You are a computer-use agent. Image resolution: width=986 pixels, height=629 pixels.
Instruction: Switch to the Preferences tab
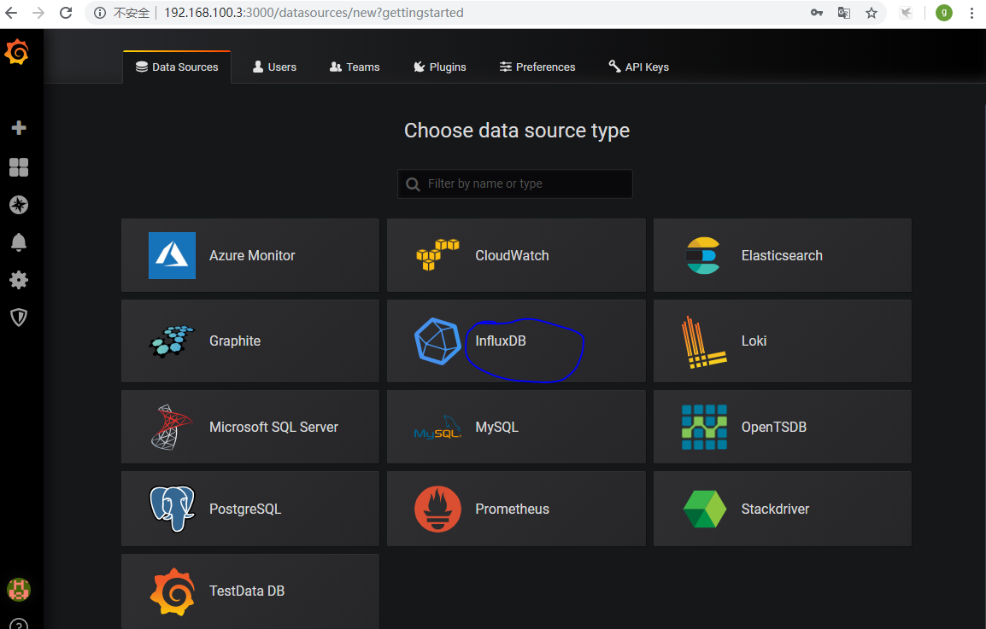[537, 67]
